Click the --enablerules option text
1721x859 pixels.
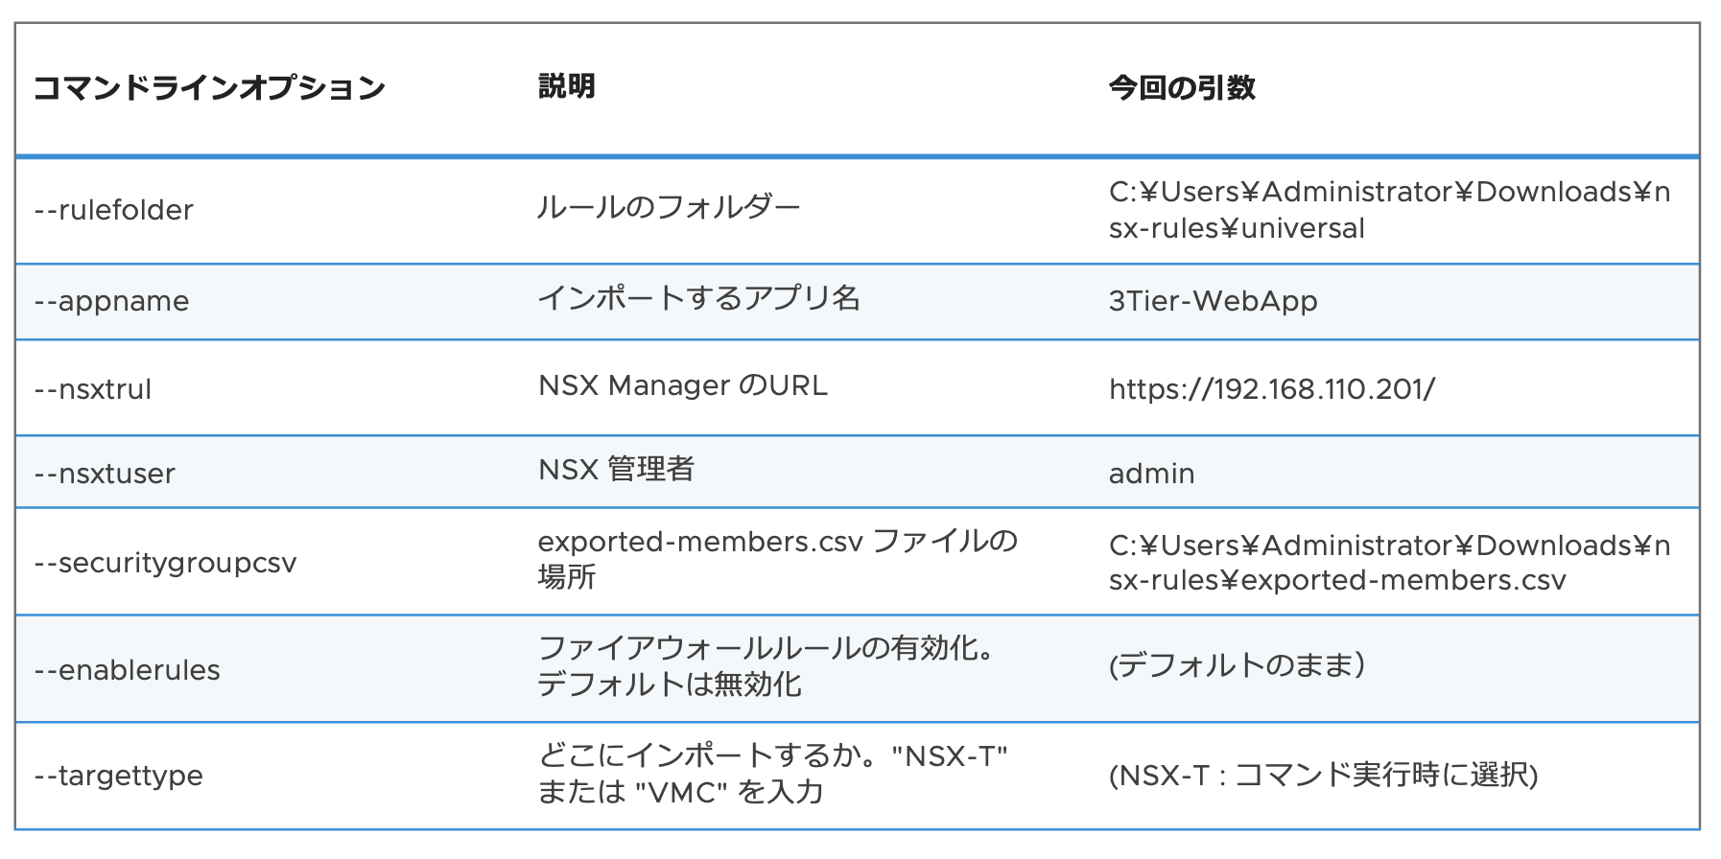[x=128, y=670]
